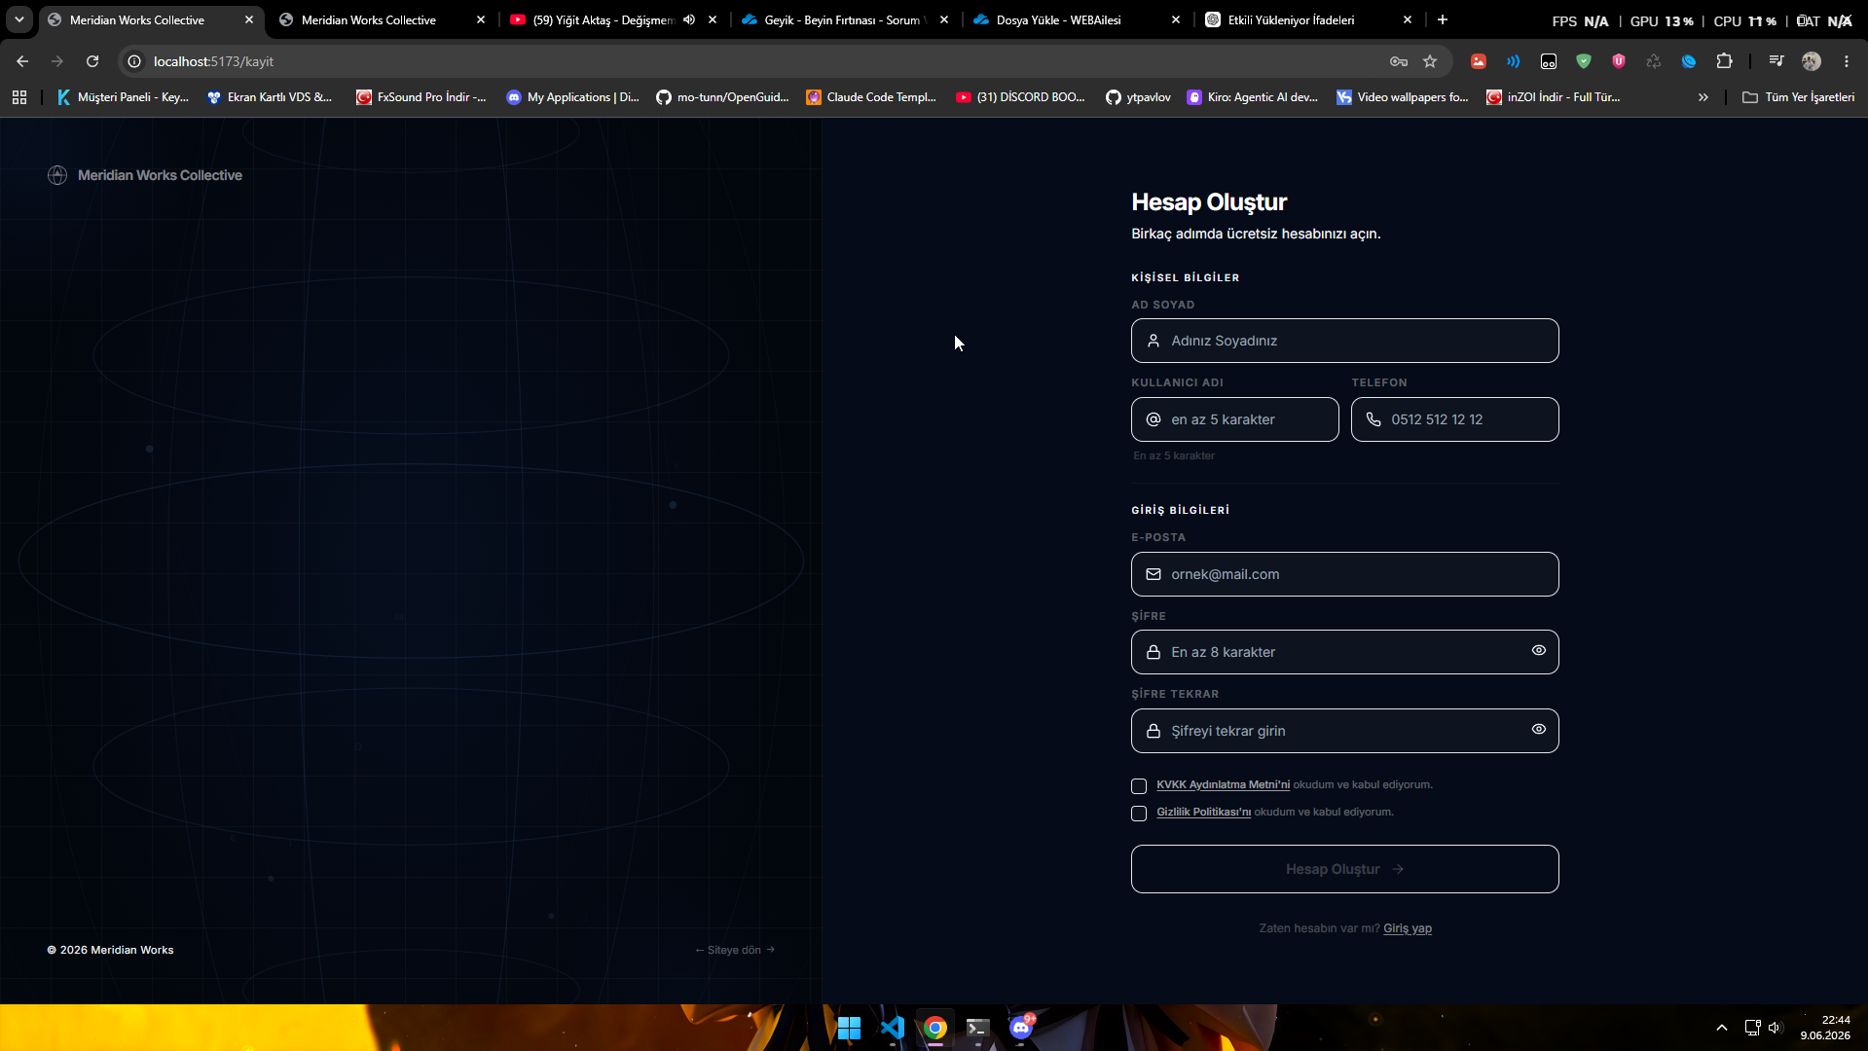Open Chrome from the taskbar
Screen dimensions: 1868x1051
tap(935, 1028)
